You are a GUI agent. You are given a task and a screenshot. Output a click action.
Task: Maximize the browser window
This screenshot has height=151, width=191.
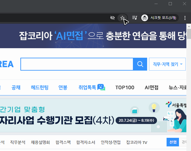(x=170, y=4)
